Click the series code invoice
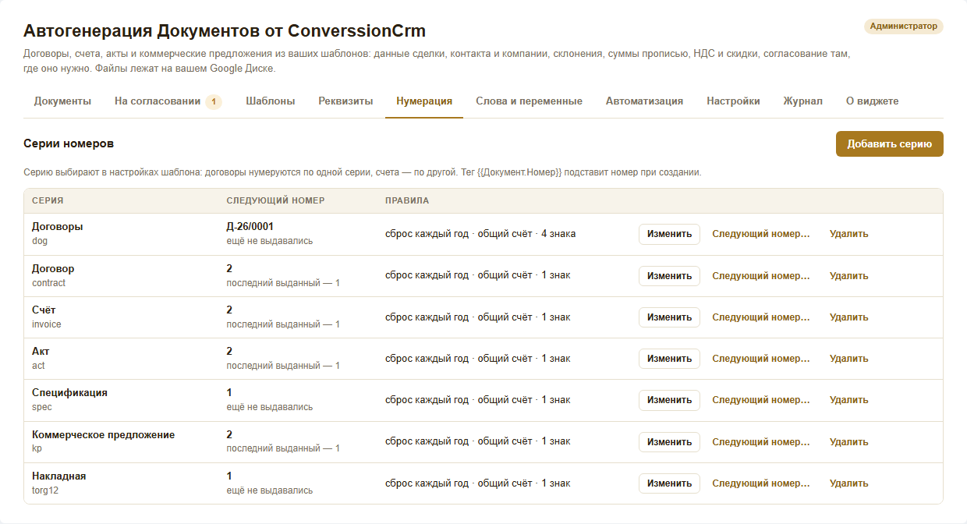 tap(47, 324)
